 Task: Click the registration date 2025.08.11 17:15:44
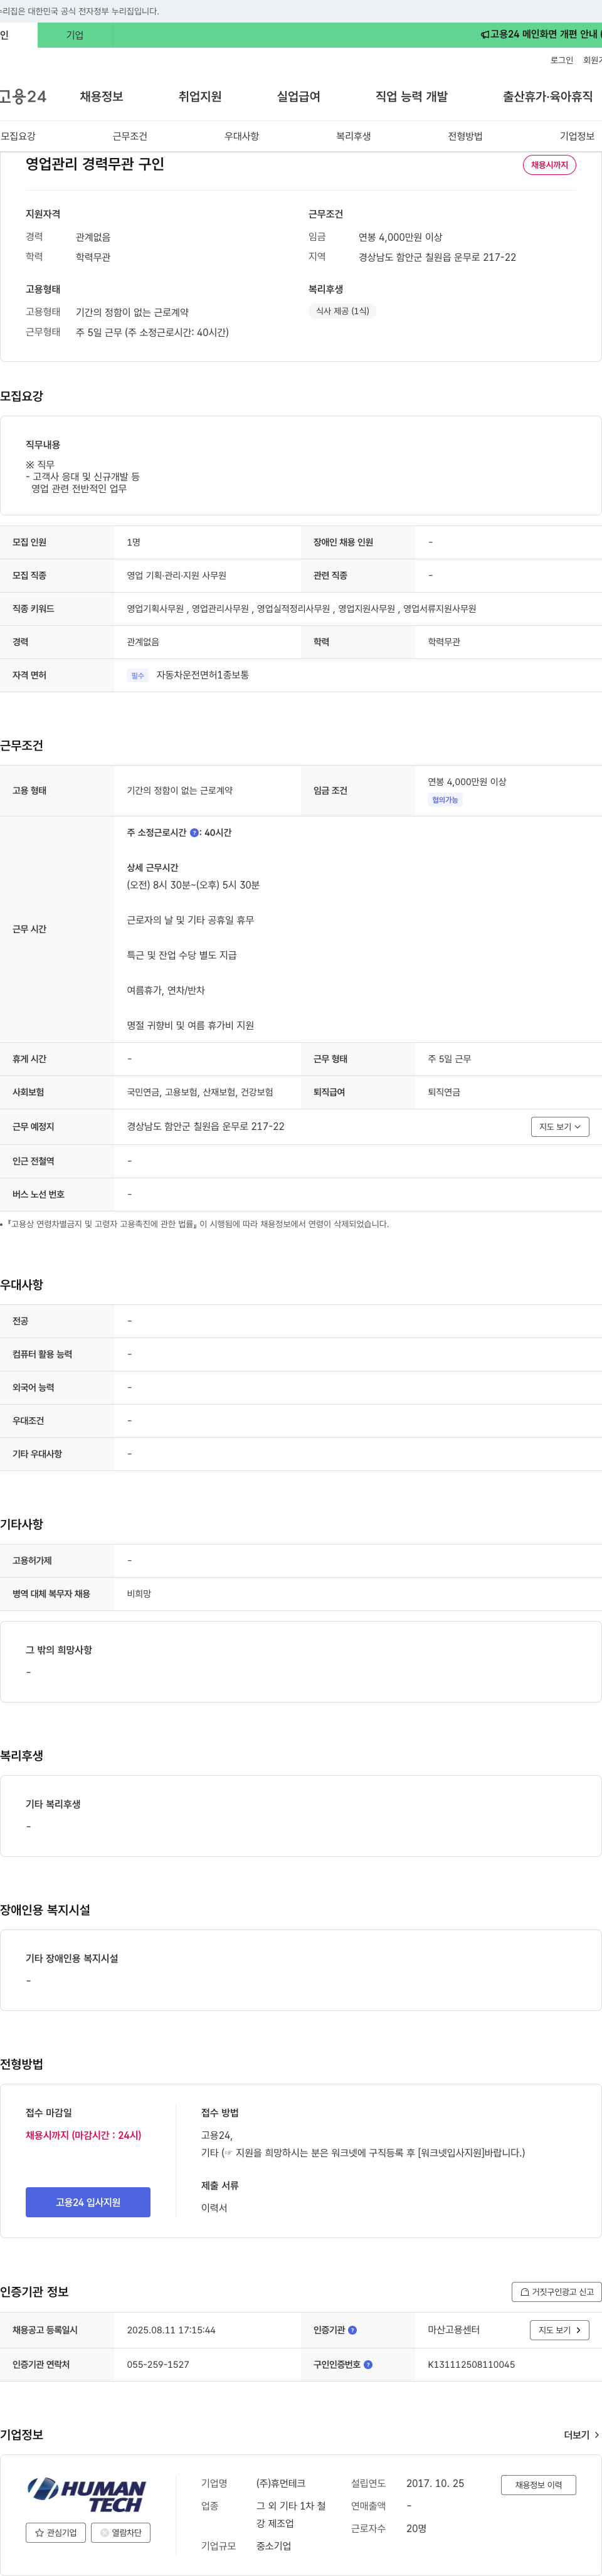click(x=171, y=2330)
